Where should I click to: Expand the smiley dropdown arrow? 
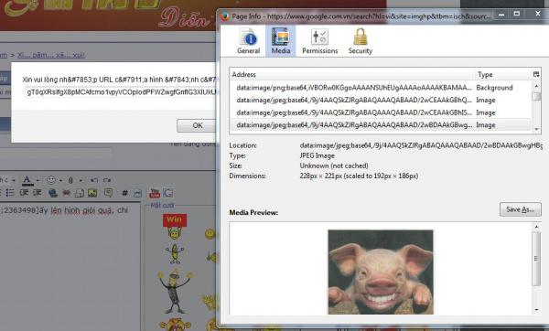pyautogui.click(x=60, y=180)
